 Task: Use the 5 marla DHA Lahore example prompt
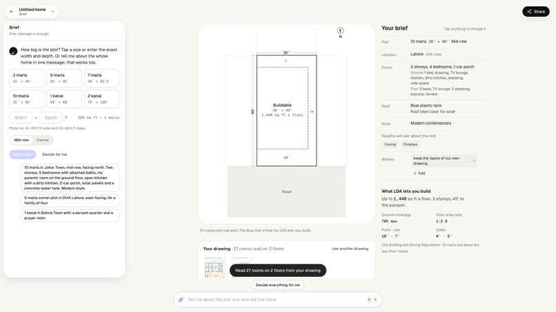tap(70, 200)
